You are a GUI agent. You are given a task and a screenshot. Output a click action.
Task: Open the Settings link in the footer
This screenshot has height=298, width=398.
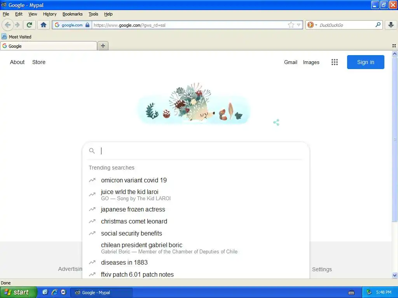coord(322,269)
